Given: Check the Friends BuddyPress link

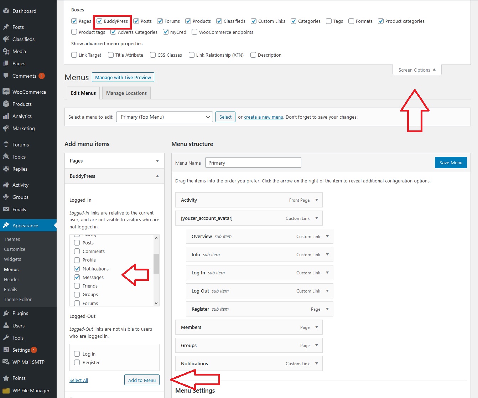Looking at the screenshot, I should (x=77, y=286).
